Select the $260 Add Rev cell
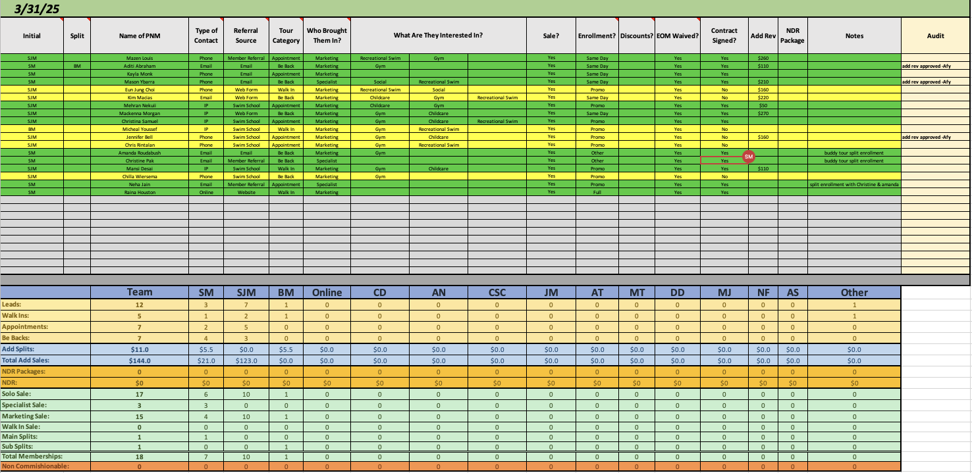 tap(763, 58)
